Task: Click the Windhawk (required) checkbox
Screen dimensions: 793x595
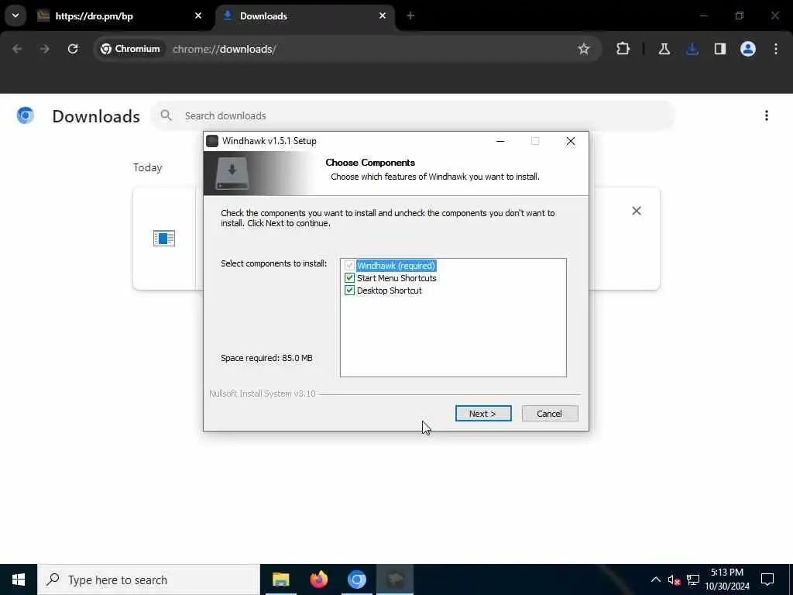Action: (349, 266)
